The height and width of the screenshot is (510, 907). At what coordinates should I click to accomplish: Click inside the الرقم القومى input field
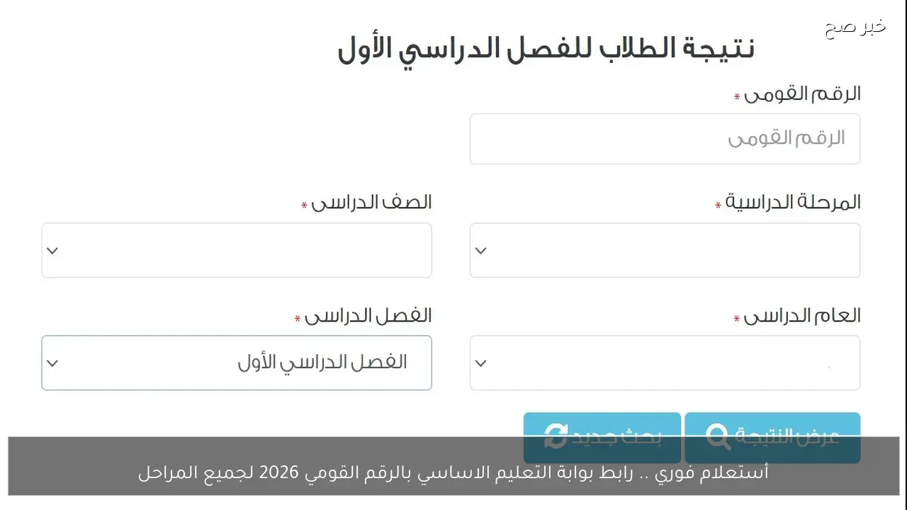665,139
